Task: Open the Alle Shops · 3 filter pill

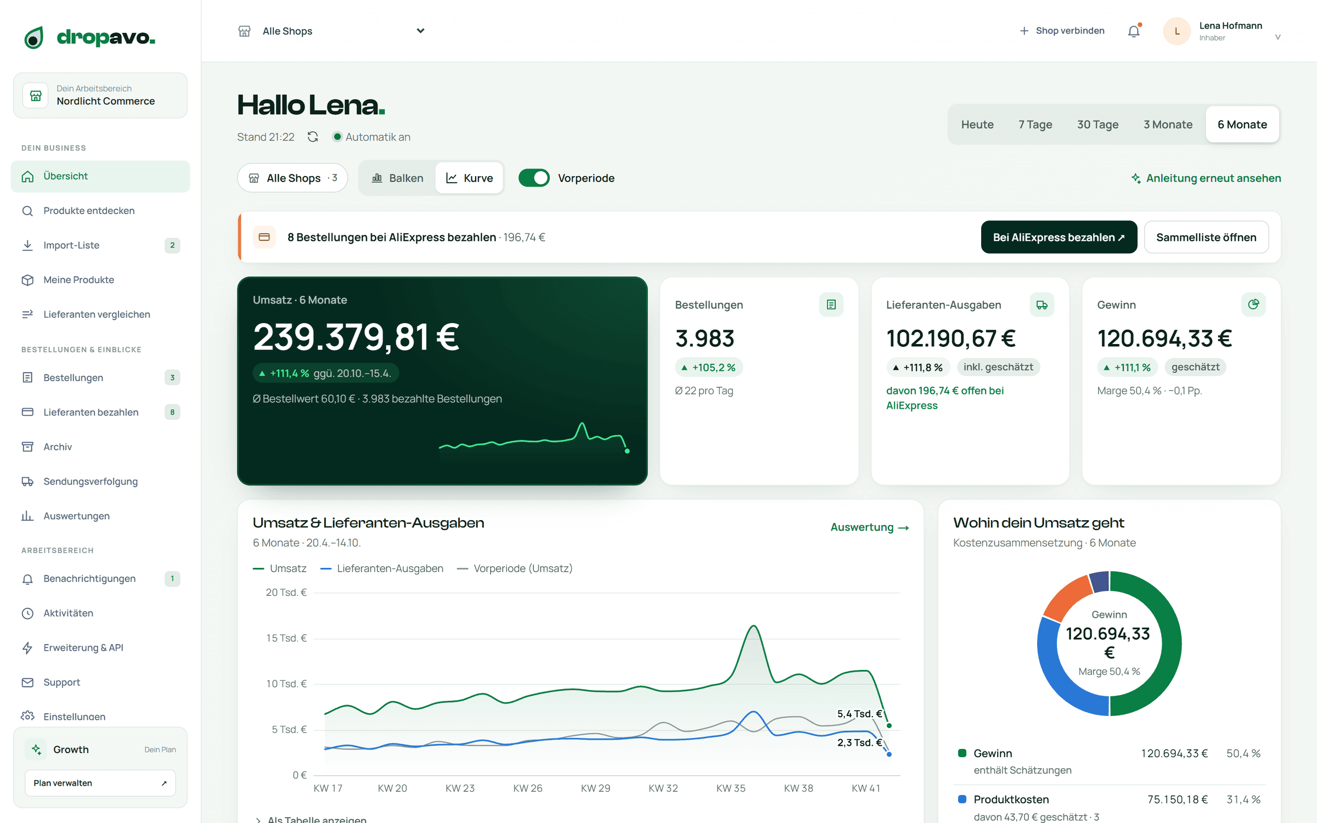Action: (292, 178)
